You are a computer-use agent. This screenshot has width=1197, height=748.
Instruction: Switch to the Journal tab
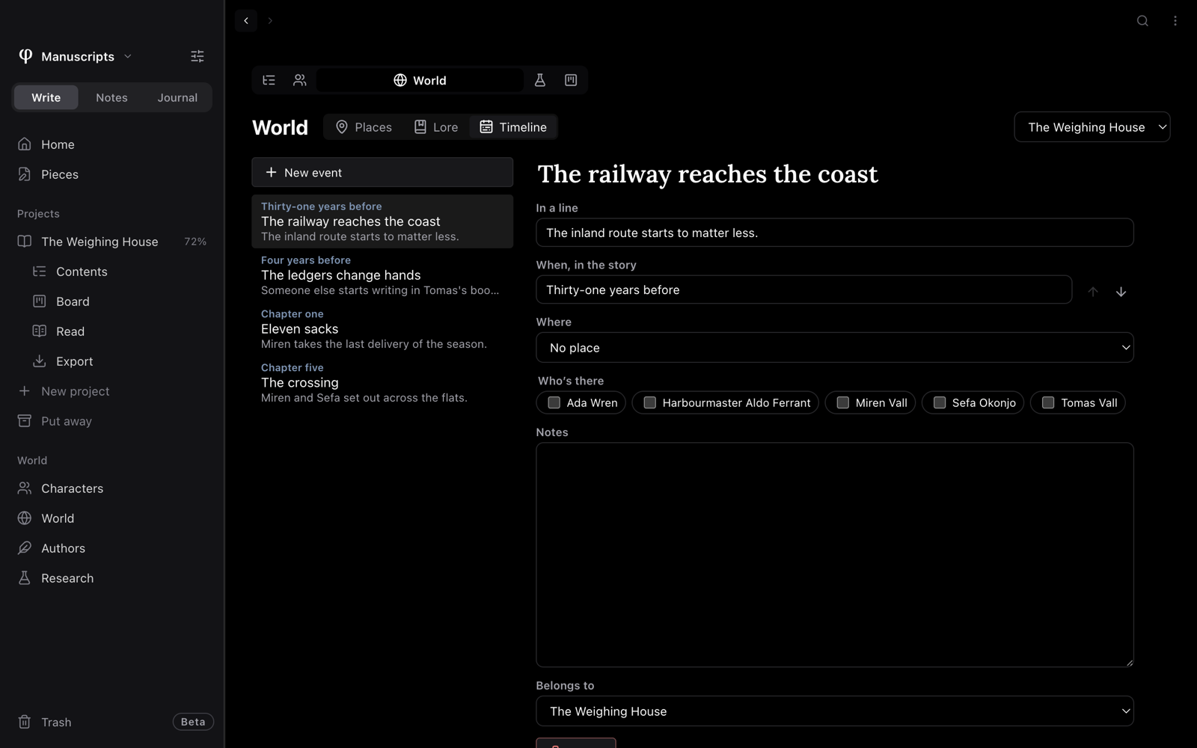[x=177, y=97]
